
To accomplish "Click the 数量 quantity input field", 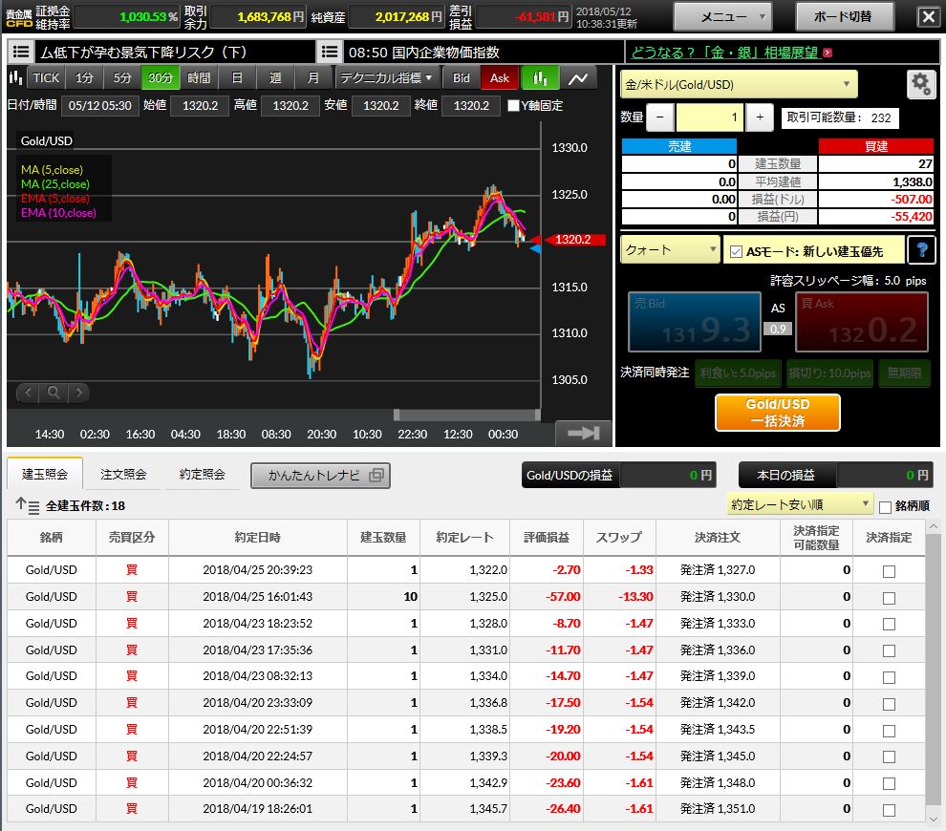I will click(709, 117).
